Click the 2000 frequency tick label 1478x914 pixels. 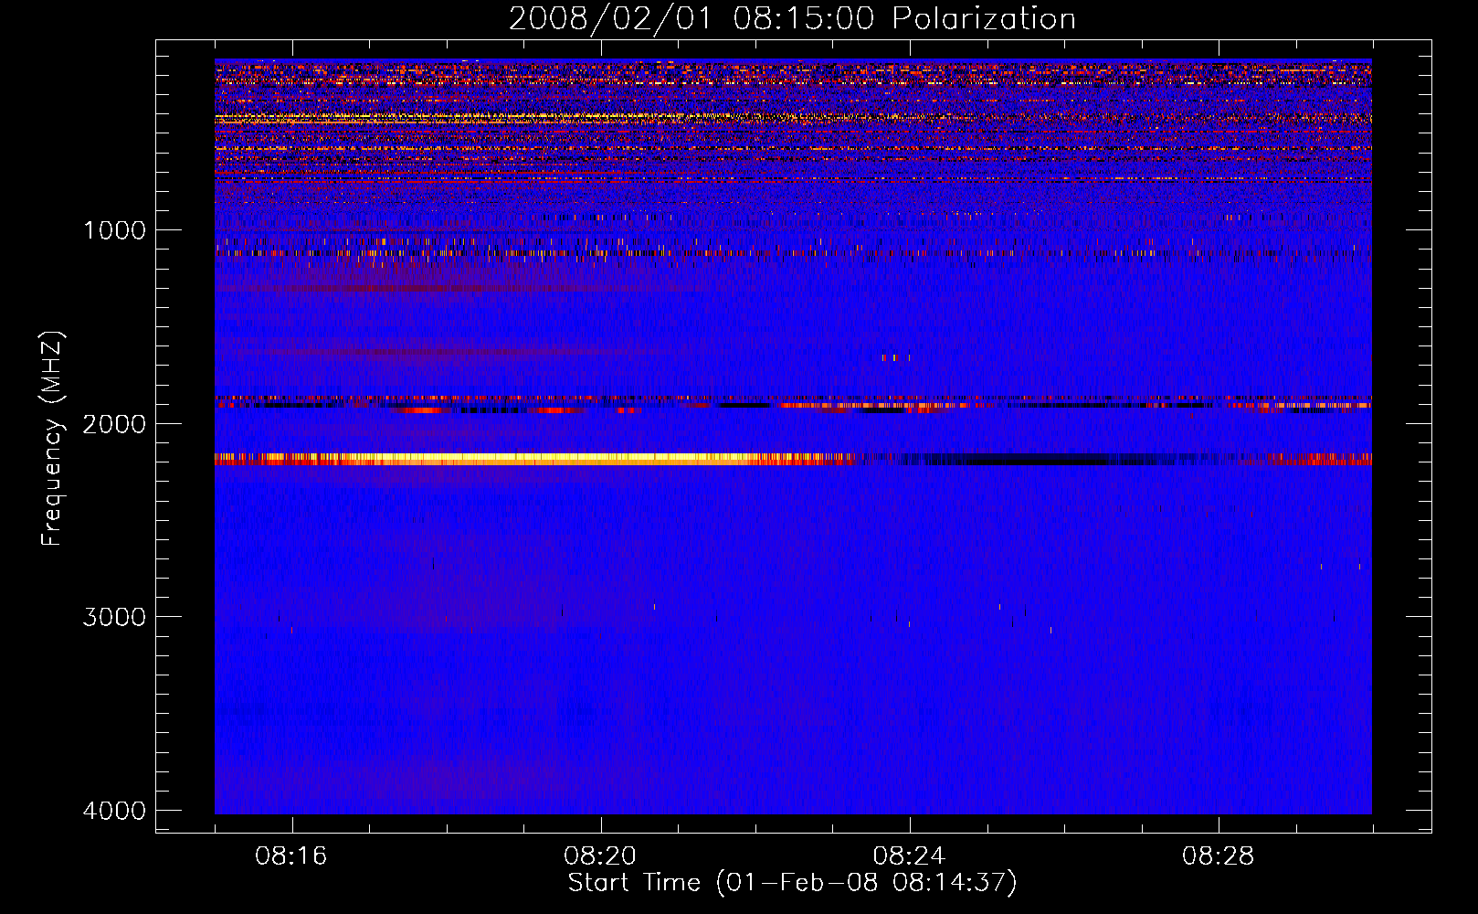[114, 423]
